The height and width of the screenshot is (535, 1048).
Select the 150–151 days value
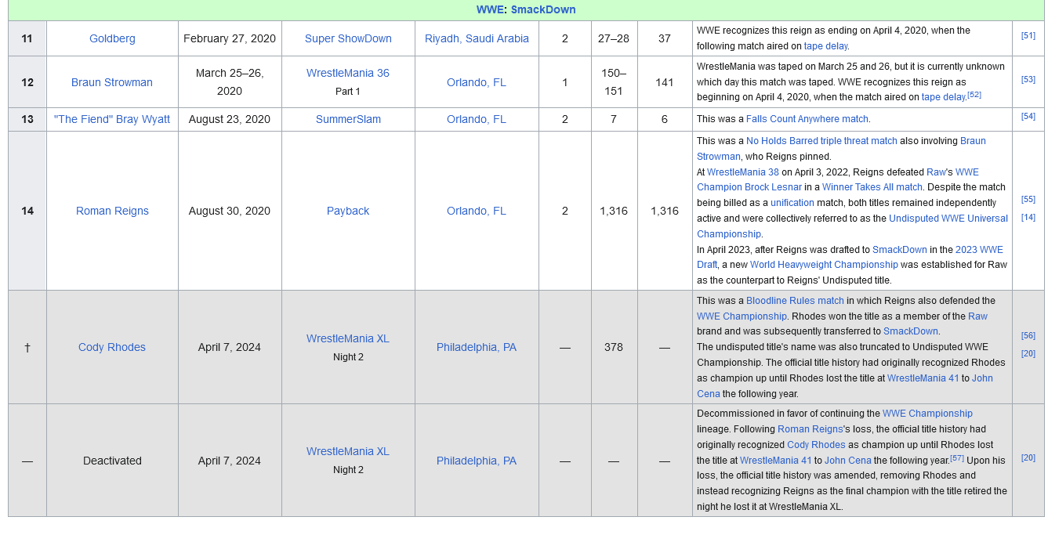[x=614, y=82]
